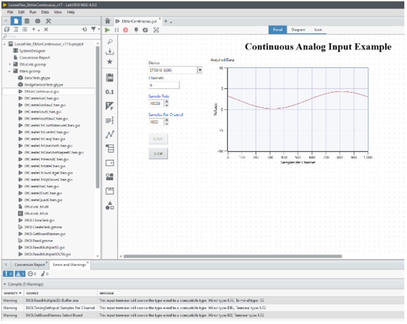
Task: Open the Graph palette icon
Action: pyautogui.click(x=110, y=134)
